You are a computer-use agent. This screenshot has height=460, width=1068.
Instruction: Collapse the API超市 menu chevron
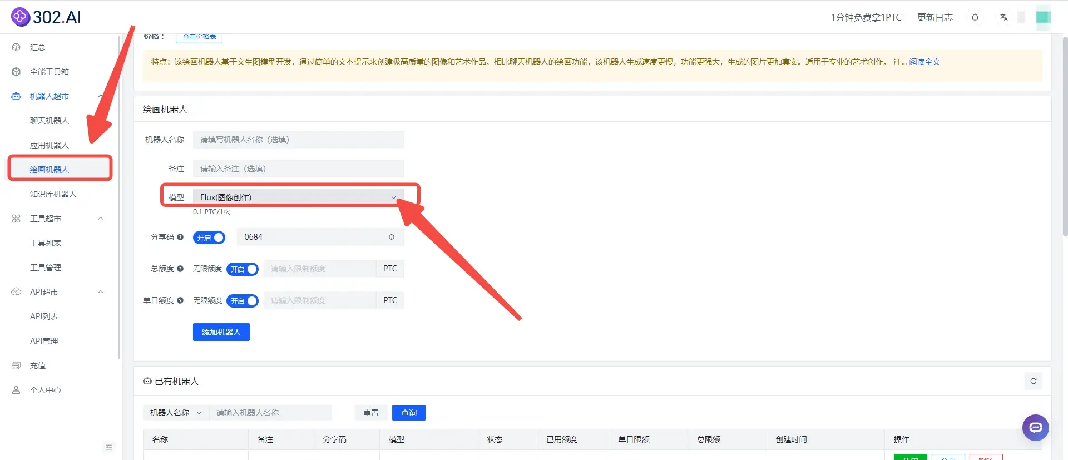[x=101, y=292]
